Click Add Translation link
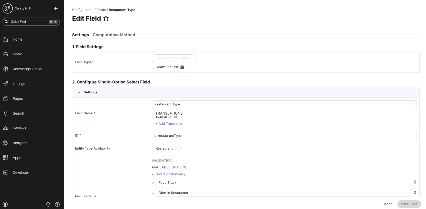 (169, 124)
